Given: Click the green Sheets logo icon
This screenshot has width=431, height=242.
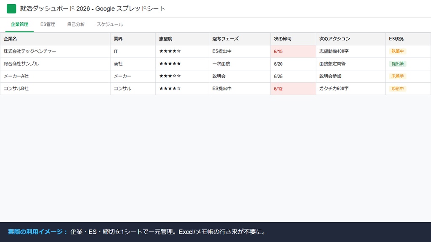Looking at the screenshot, I should (x=11, y=9).
